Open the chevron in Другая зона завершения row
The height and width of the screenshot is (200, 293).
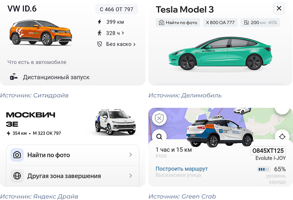coord(131,176)
